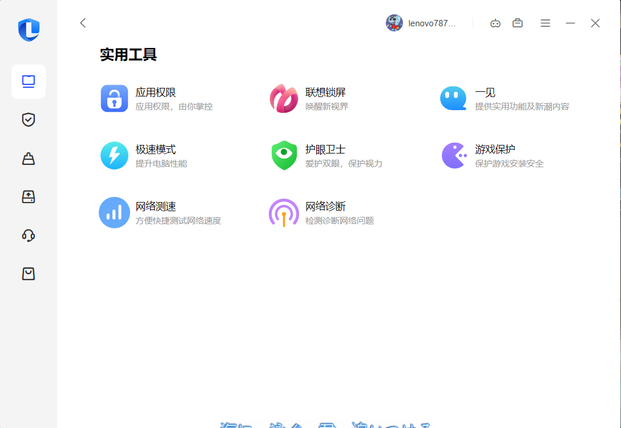Open 极速模式 tool title
Viewport: 621px width, 428px height.
click(x=156, y=150)
